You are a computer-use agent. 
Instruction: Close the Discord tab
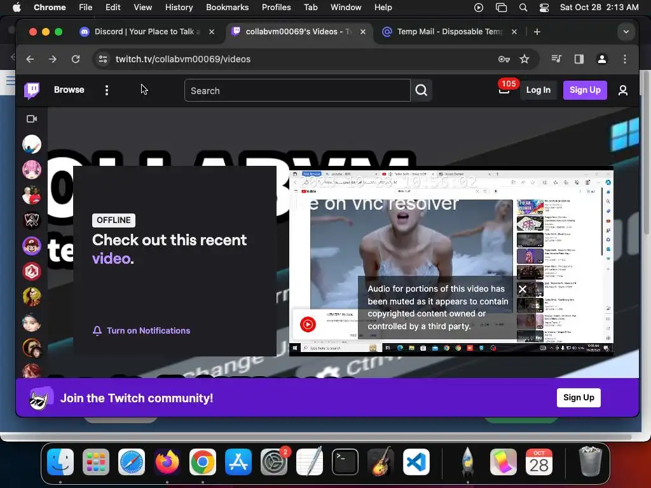click(x=212, y=32)
